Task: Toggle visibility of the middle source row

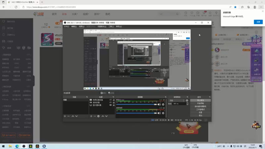Action: (111, 103)
